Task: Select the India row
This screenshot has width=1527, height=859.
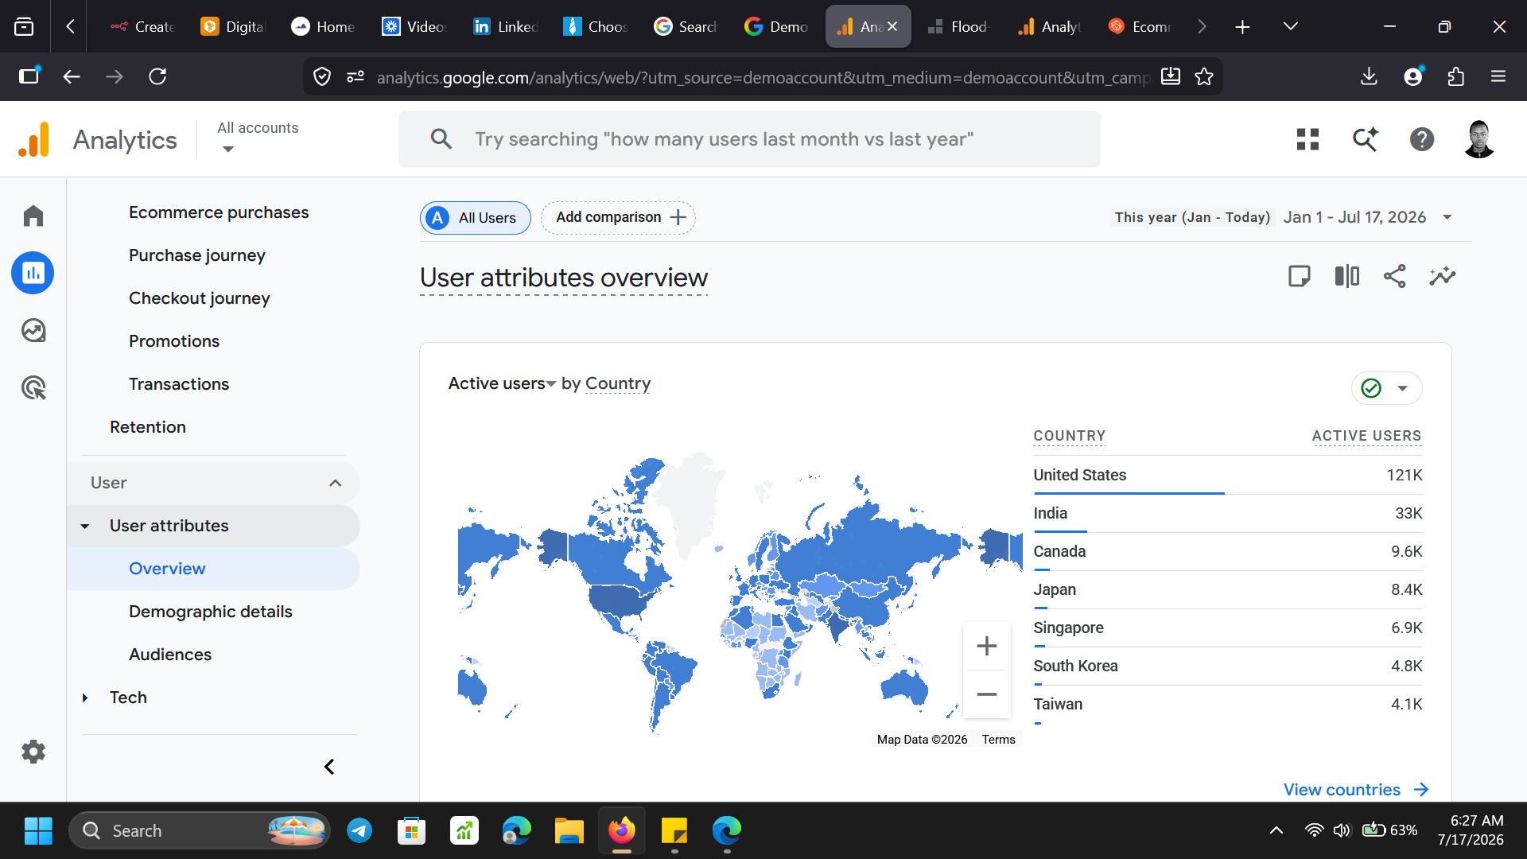Action: [1227, 513]
